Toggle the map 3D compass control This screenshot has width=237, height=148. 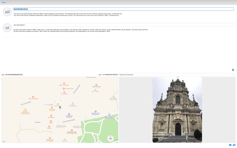[x=111, y=139]
